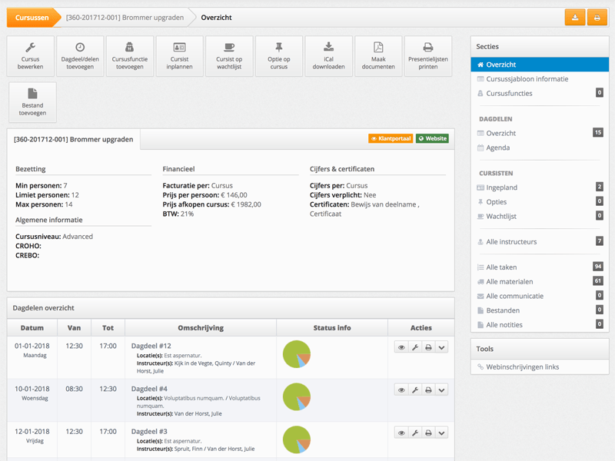Image resolution: width=615 pixels, height=461 pixels.
Task: Open Alle instructeurs in sidebar
Action: (x=540, y=242)
